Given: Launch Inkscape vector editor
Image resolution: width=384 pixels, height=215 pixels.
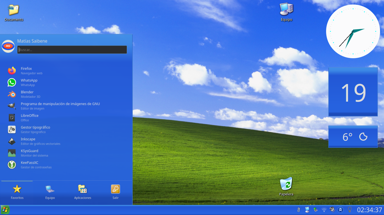Looking at the screenshot, I should tap(67, 141).
